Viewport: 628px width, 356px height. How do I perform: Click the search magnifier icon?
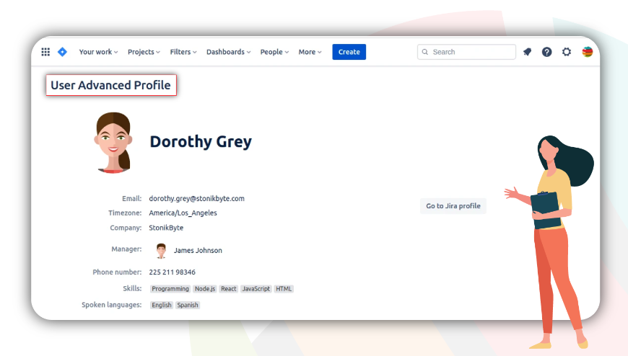(x=425, y=52)
